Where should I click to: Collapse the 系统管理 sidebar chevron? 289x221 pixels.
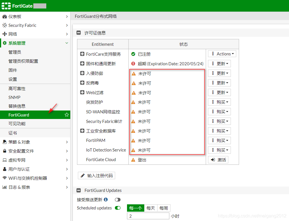point(67,43)
